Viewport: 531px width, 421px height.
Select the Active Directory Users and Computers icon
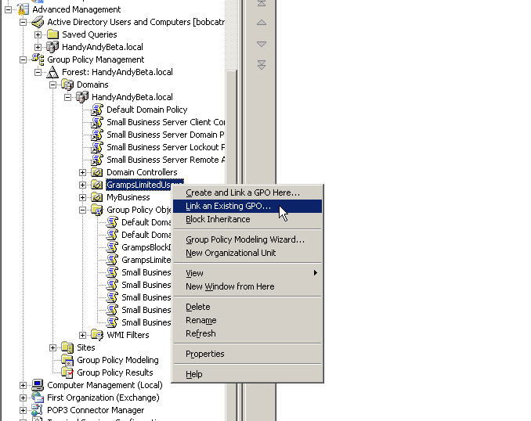pyautogui.click(x=38, y=22)
